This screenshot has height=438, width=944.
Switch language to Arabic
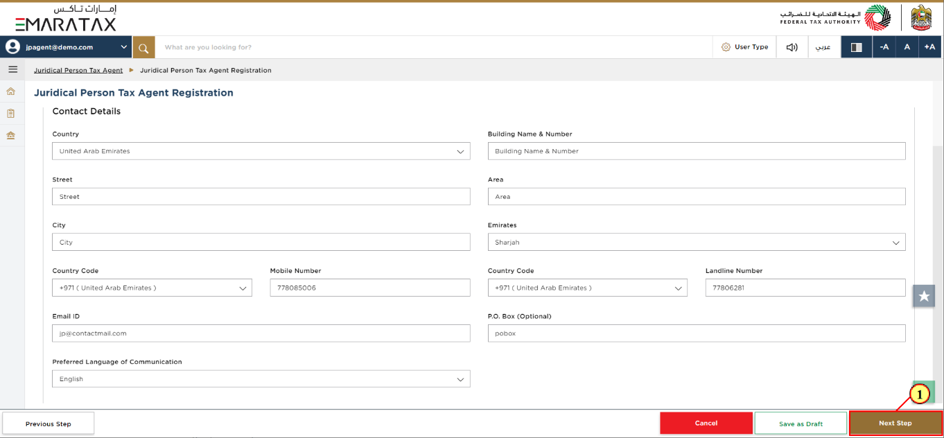coord(823,47)
